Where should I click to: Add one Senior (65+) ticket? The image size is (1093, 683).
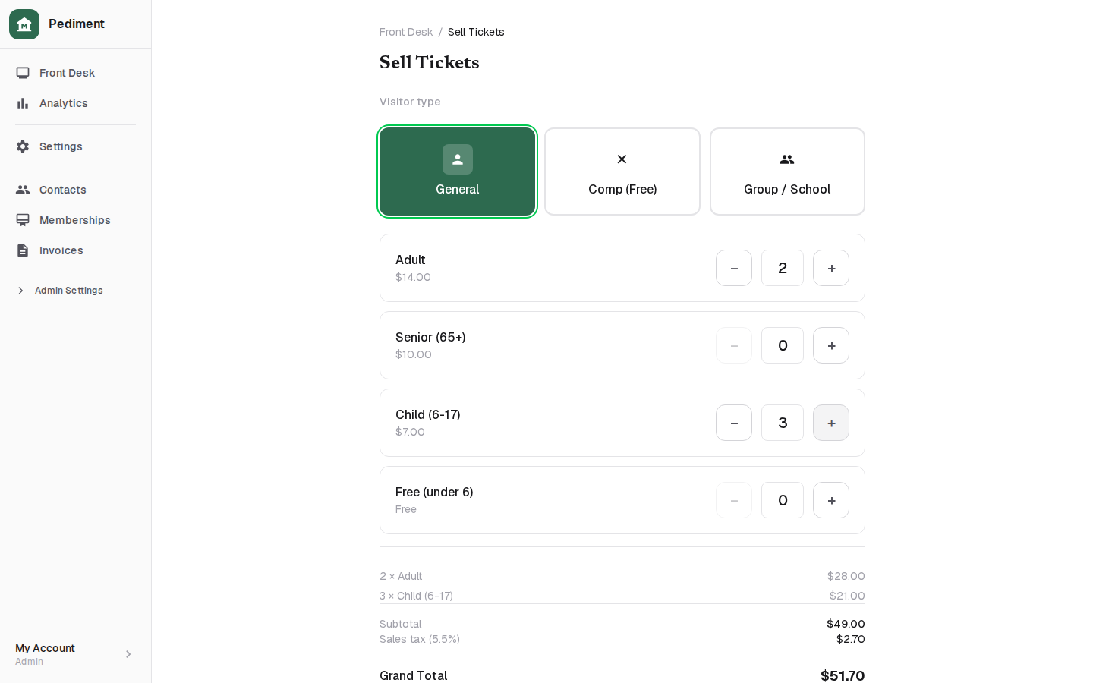831,345
